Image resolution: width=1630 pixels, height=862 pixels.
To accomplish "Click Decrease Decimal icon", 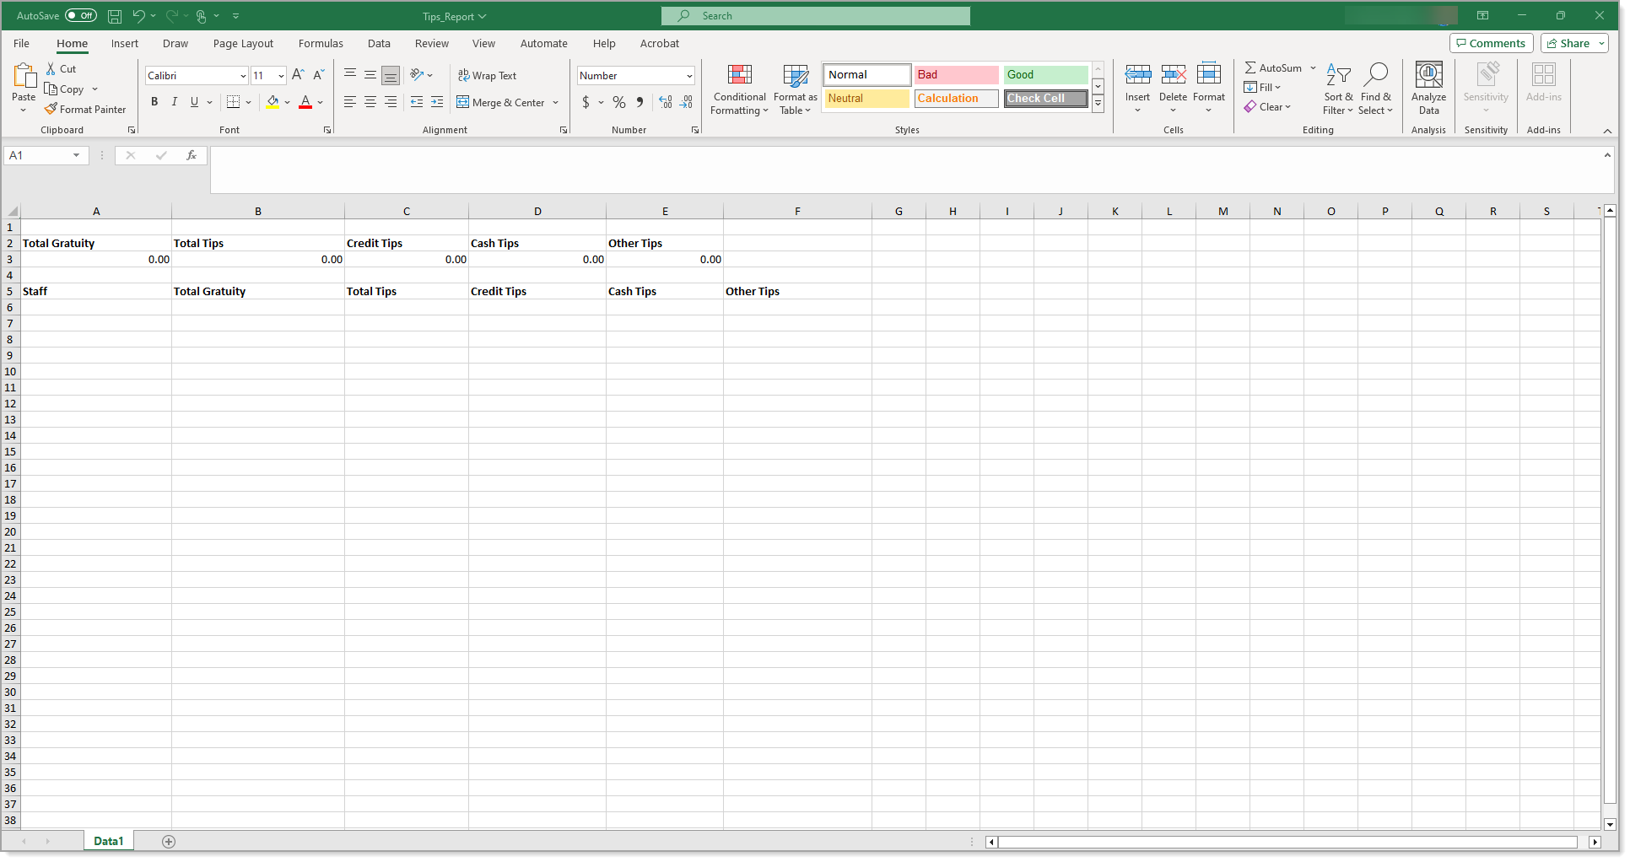I will coord(686,102).
